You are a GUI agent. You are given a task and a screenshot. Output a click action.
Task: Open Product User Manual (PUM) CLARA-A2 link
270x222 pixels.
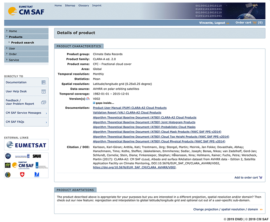pos(130,108)
